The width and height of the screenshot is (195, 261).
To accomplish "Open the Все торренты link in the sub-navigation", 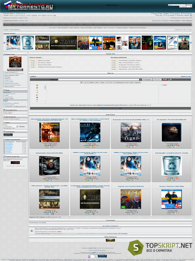I will click(53, 28).
